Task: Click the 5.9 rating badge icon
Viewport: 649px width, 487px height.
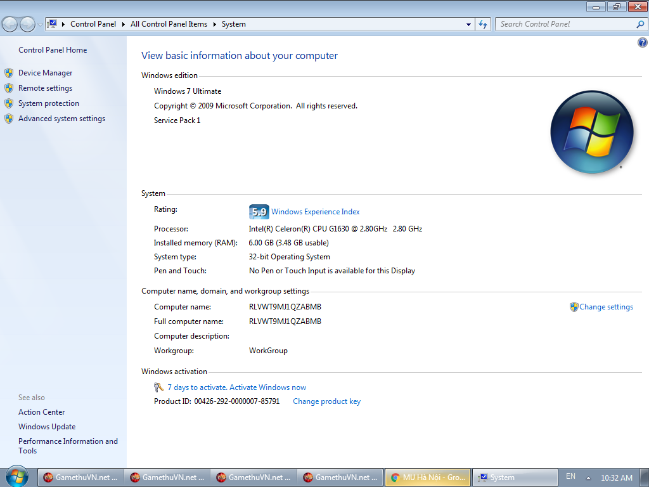Action: pos(259,212)
